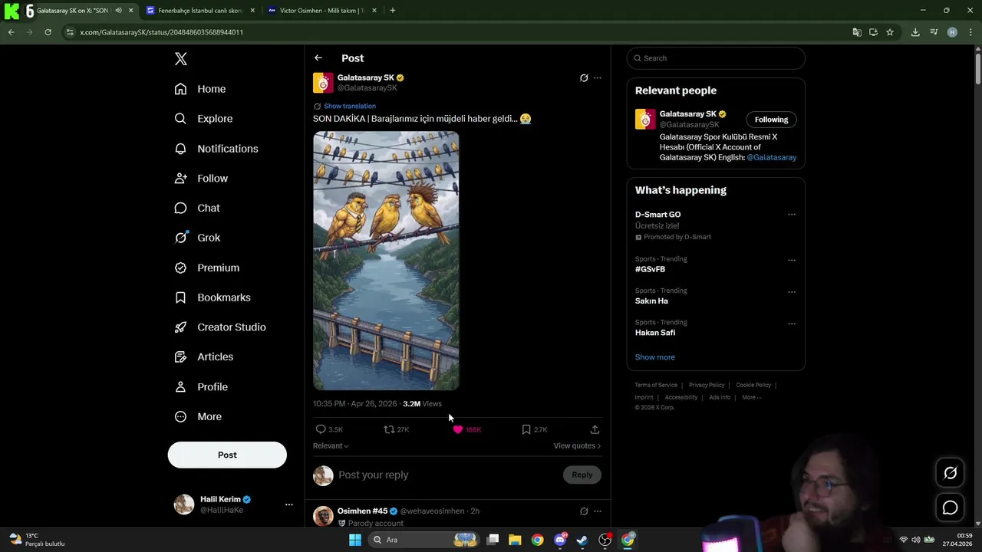Open a new browser tab
The height and width of the screenshot is (552, 982).
393,11
